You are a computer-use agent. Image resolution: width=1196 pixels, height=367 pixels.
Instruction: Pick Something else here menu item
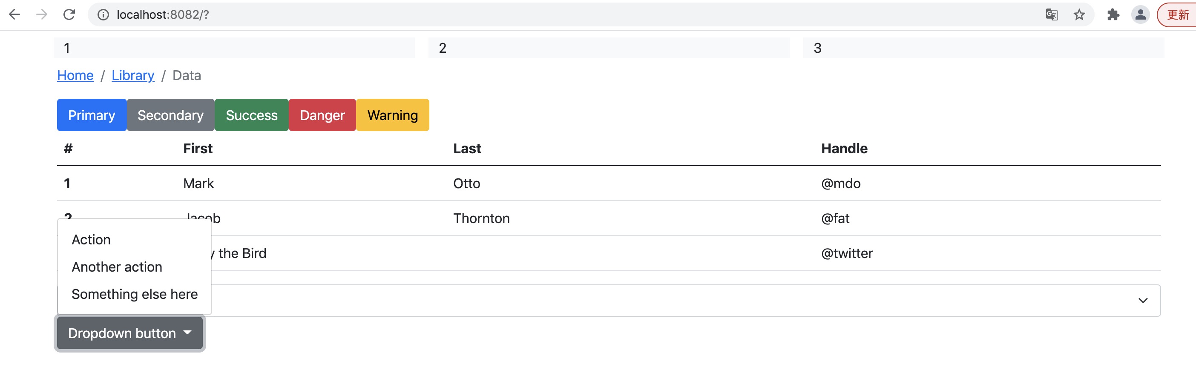135,294
